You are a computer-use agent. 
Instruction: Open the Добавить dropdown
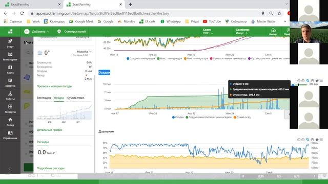(x=36, y=32)
